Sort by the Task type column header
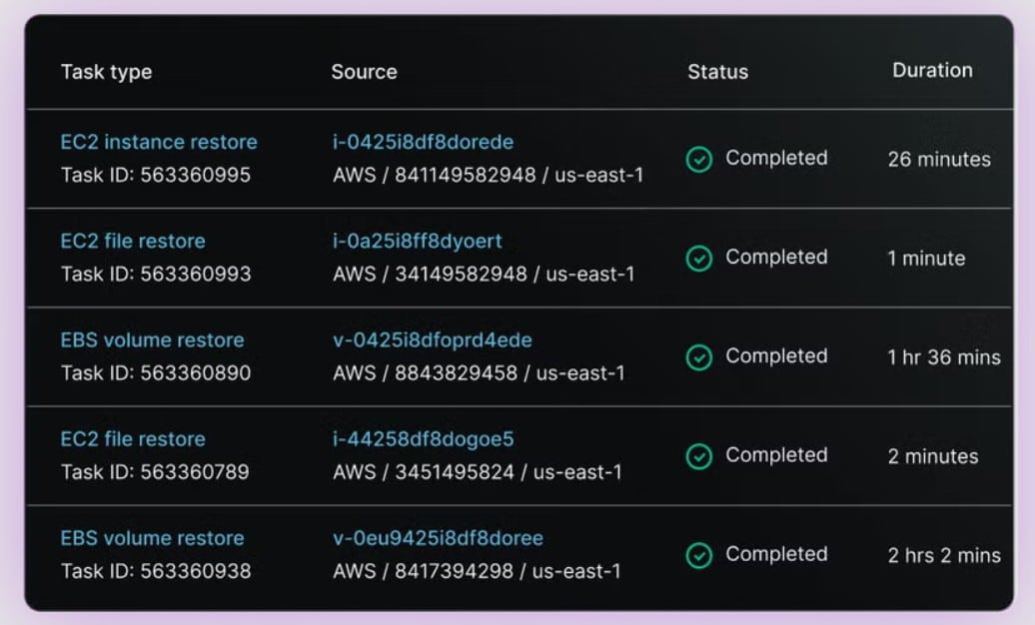 tap(106, 72)
